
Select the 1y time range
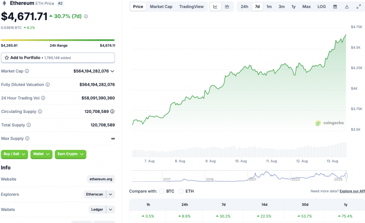pyautogui.click(x=294, y=7)
